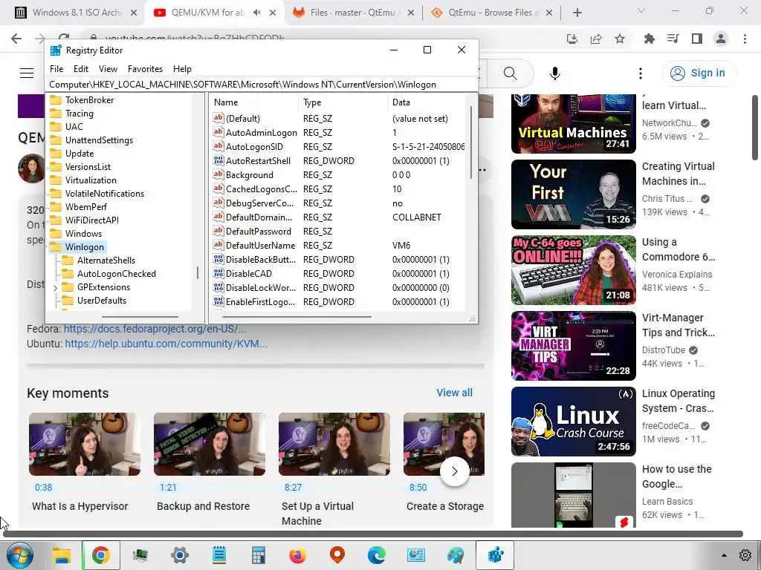Select the AlternateShells subkey
Image resolution: width=761 pixels, height=570 pixels.
click(106, 261)
